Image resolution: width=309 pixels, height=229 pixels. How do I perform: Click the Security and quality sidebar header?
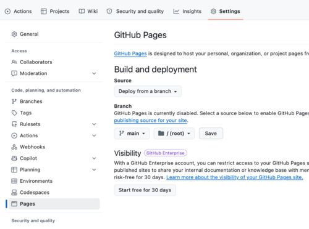33,221
